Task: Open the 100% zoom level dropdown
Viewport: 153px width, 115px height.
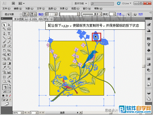Action: coord(18,113)
